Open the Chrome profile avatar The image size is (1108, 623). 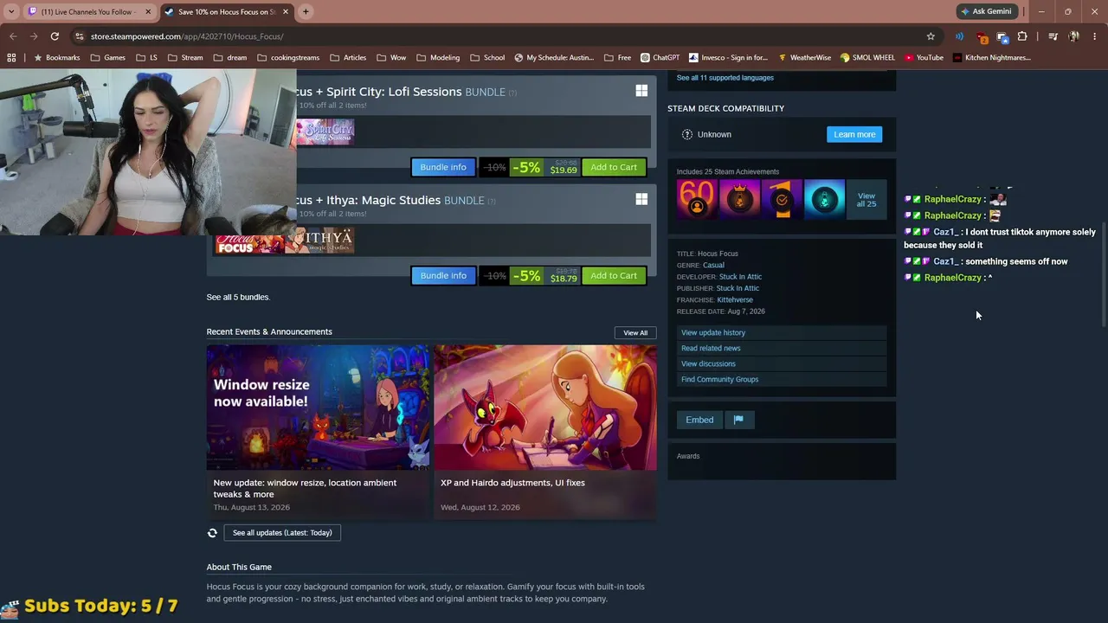pyautogui.click(x=1073, y=36)
